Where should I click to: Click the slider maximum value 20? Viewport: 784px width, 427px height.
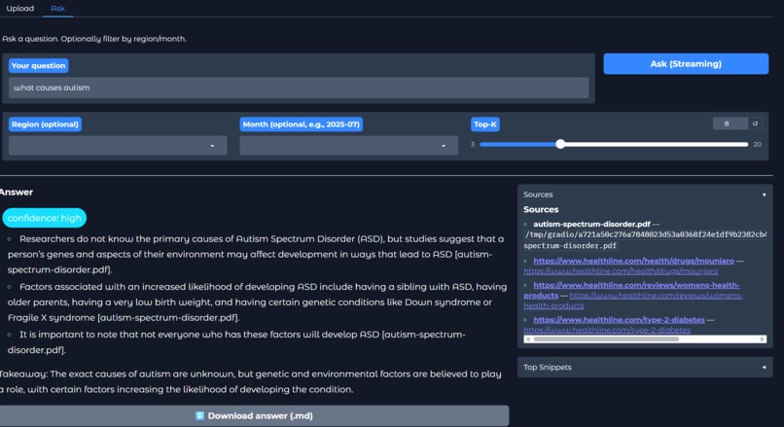[x=757, y=145]
